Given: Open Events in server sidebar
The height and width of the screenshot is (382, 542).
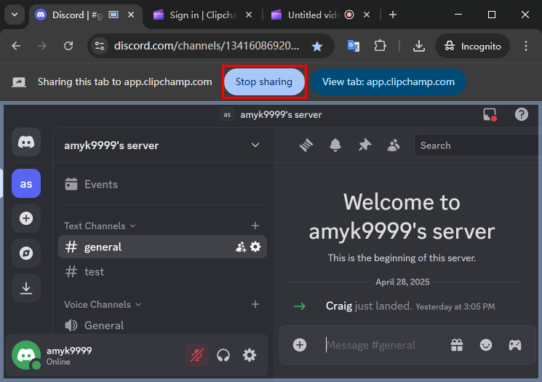Looking at the screenshot, I should [162, 184].
